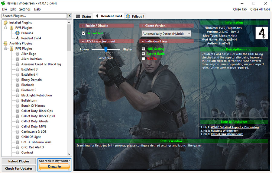Click gear icon beside Bioshock 2

tap(17, 90)
